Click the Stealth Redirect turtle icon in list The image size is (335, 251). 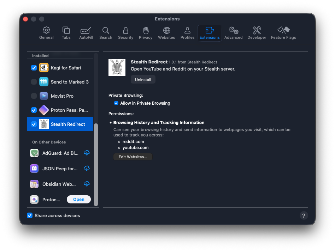(44, 124)
